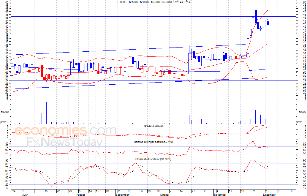The height and width of the screenshot is (196, 307).
Task: Select the August month label
Action: (x=81, y=195)
